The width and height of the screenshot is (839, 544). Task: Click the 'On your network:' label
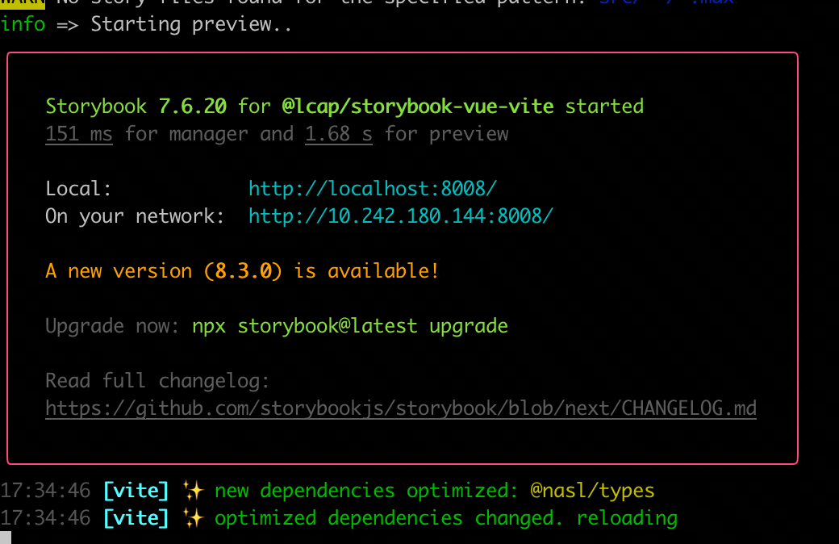point(135,216)
